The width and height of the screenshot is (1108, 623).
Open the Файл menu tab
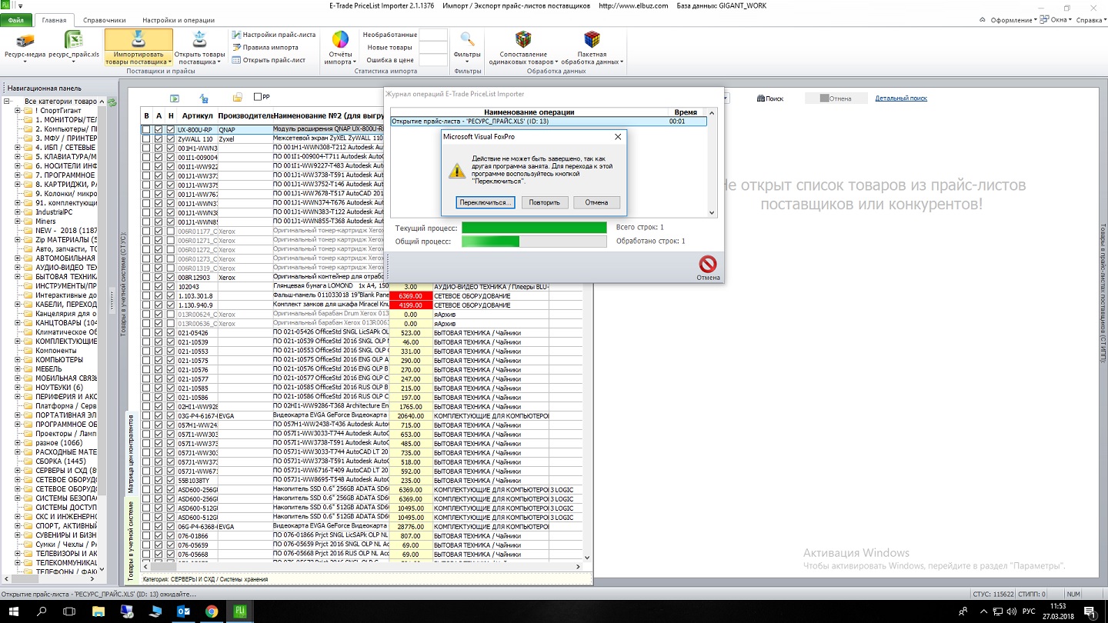pyautogui.click(x=16, y=20)
